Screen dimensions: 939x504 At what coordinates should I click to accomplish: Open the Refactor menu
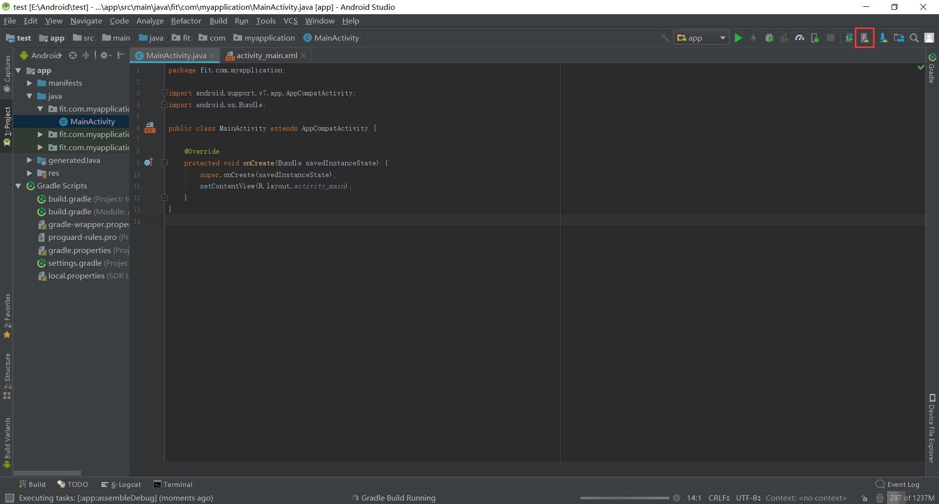click(186, 21)
